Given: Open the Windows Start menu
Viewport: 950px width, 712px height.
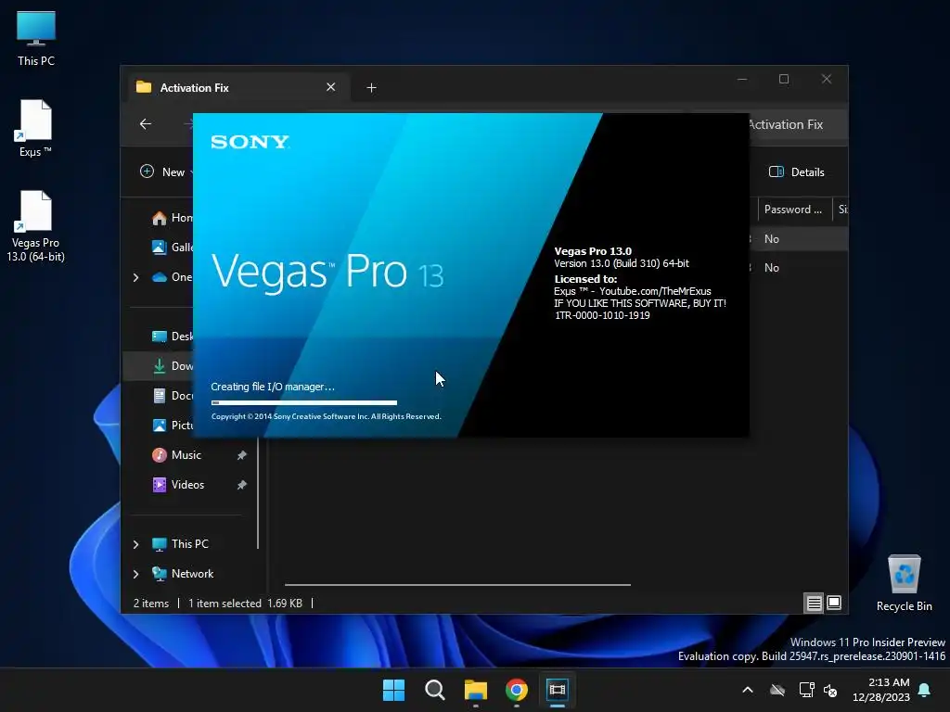Looking at the screenshot, I should coord(393,690).
